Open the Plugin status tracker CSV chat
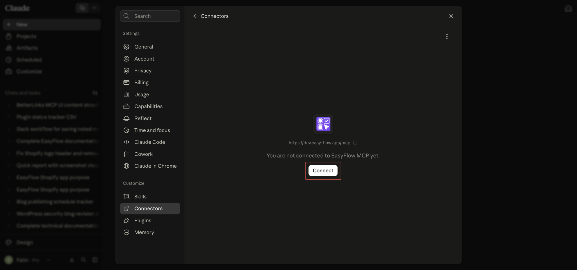 tap(52, 117)
